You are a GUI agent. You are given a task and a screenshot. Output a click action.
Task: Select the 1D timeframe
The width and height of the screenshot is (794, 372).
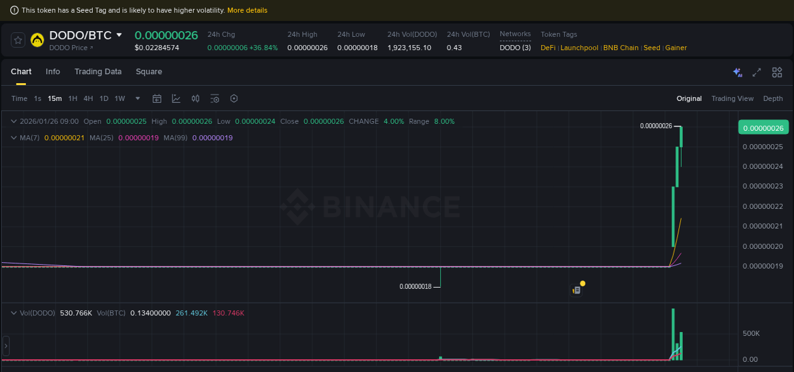pyautogui.click(x=104, y=98)
